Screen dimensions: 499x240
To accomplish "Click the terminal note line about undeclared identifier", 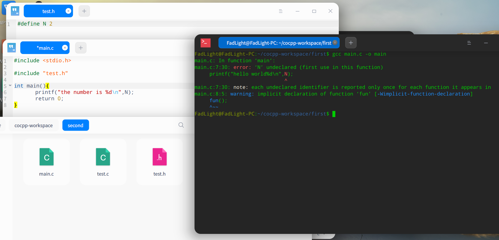I will point(343,87).
